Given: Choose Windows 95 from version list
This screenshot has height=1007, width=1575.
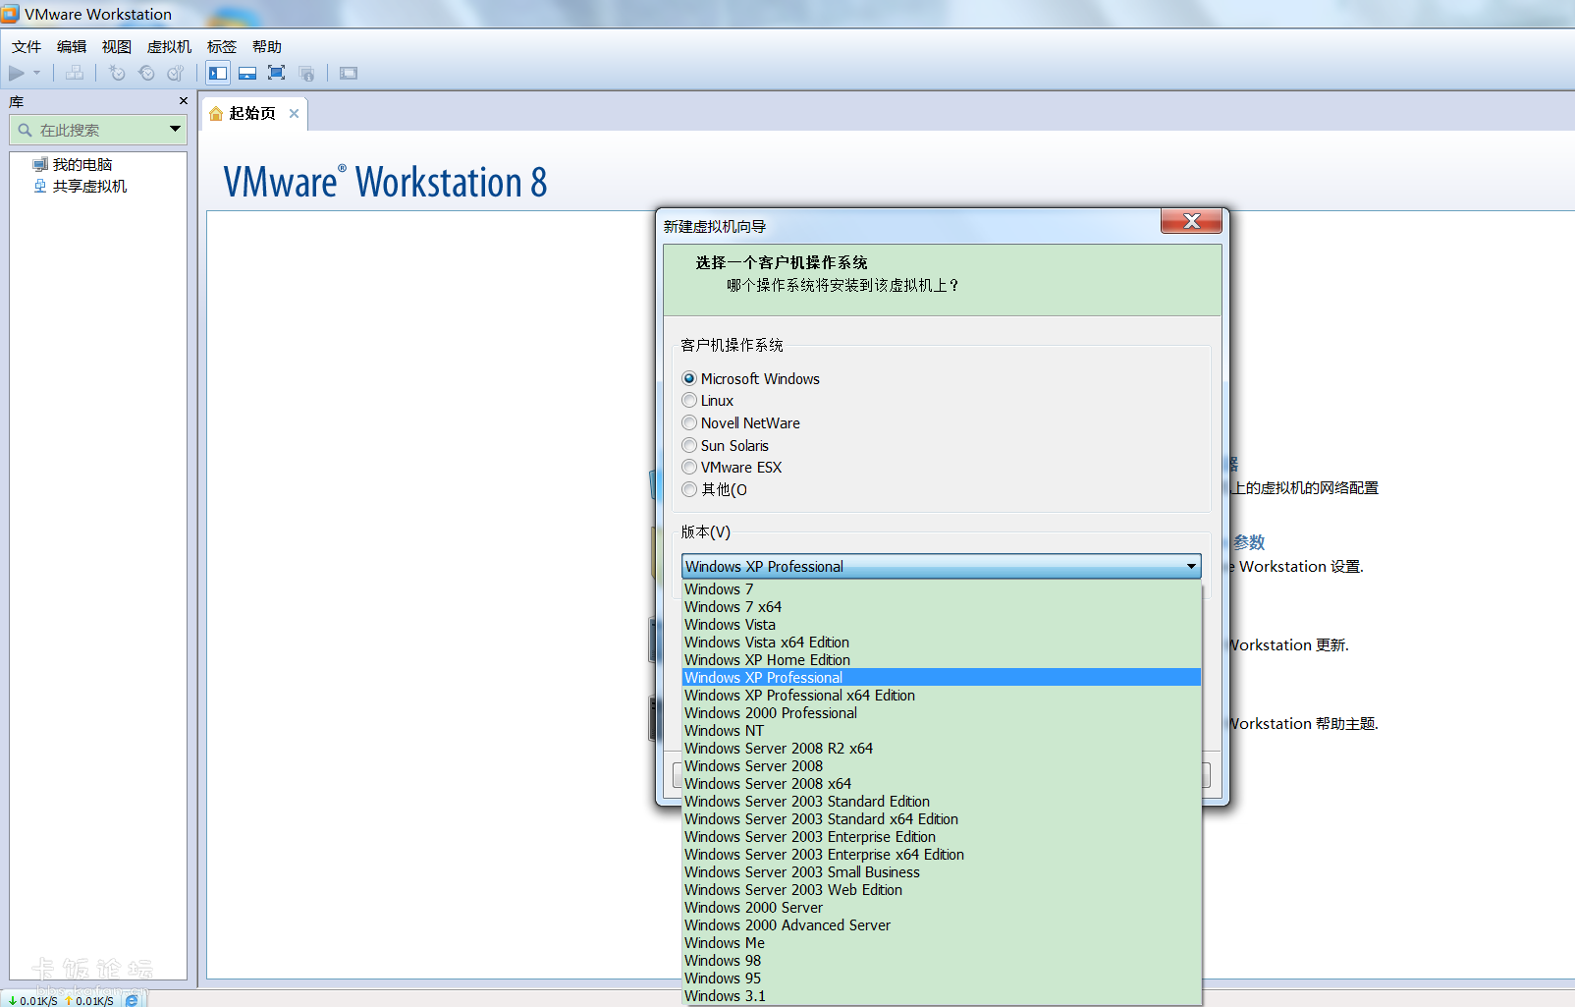Looking at the screenshot, I should [942, 979].
